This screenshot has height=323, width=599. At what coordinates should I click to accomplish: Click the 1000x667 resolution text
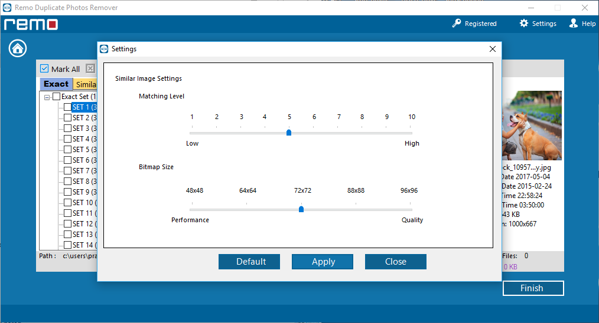pos(523,224)
